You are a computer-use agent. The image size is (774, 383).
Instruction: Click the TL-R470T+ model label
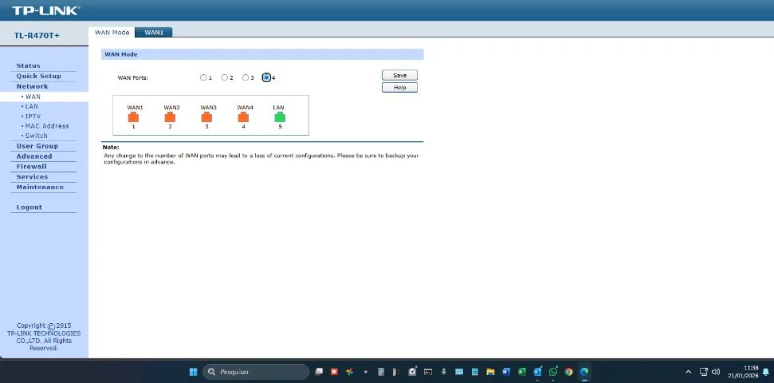point(37,36)
